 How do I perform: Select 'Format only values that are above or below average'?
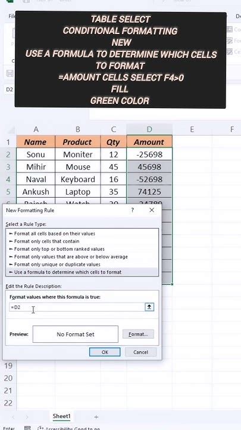[x=82, y=257]
